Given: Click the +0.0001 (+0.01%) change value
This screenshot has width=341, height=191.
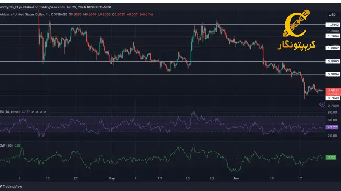Looking at the screenshot, I should (140, 14).
